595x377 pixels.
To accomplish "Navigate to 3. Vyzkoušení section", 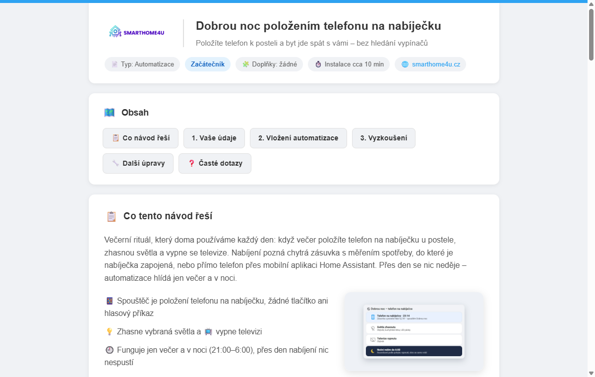I will [384, 138].
